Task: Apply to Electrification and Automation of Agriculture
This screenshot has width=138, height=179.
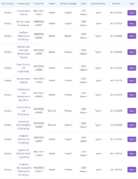Action: click(x=132, y=95)
